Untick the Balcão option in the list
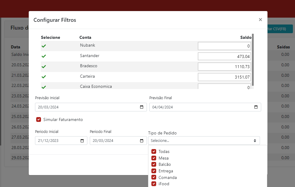The width and height of the screenshot is (295, 187). (x=154, y=164)
